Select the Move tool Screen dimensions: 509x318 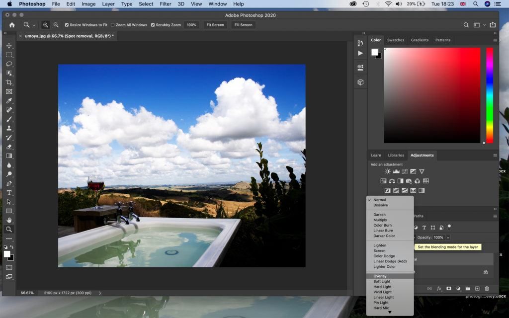(9, 46)
